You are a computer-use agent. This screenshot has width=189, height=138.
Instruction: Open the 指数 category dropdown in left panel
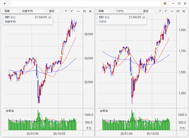point(11,11)
